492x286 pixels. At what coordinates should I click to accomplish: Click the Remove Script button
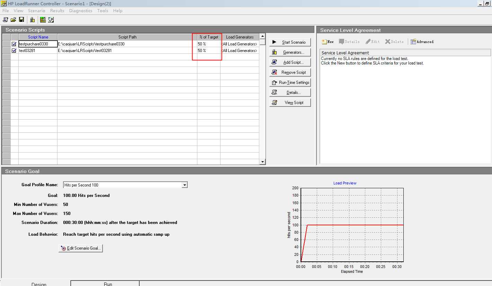[x=290, y=72]
